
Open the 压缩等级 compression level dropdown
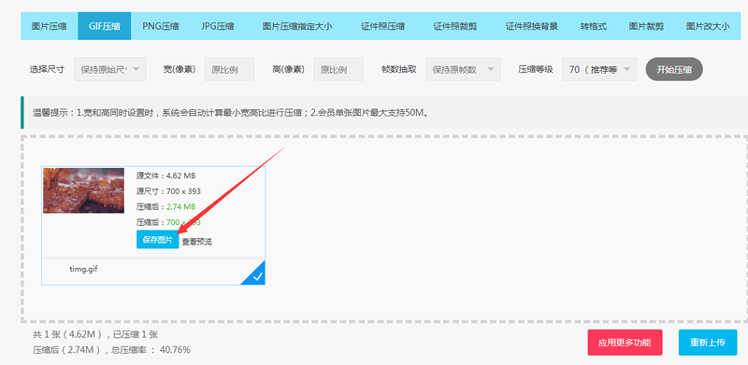click(599, 69)
